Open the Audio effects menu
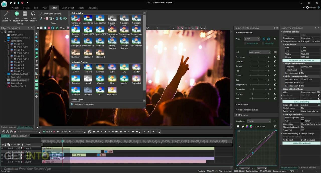This screenshot has height=173, width=321. 33,16
